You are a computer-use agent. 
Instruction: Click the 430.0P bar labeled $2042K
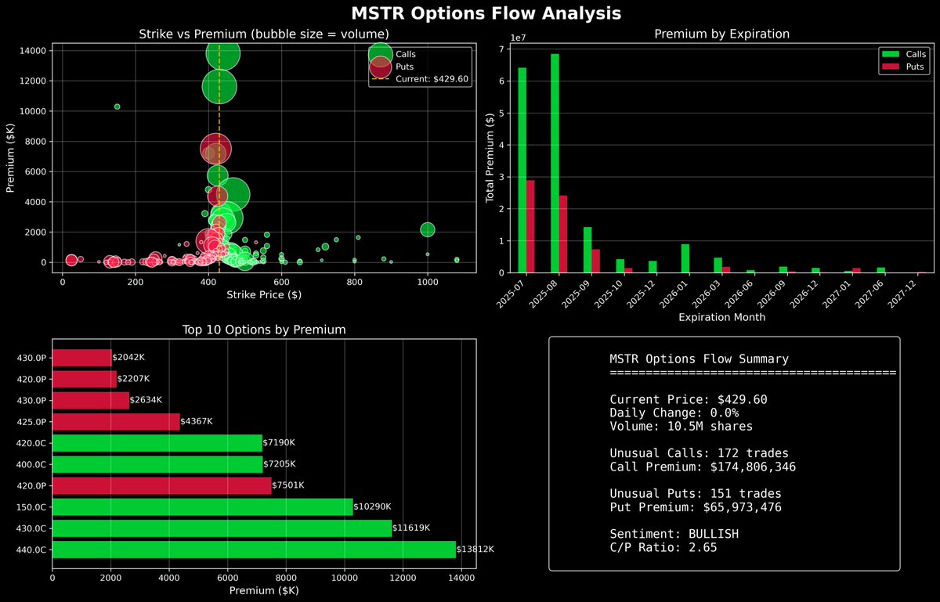tap(82, 357)
